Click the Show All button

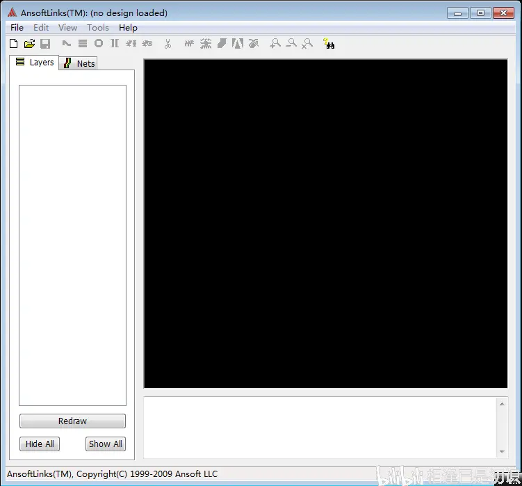[x=106, y=444]
